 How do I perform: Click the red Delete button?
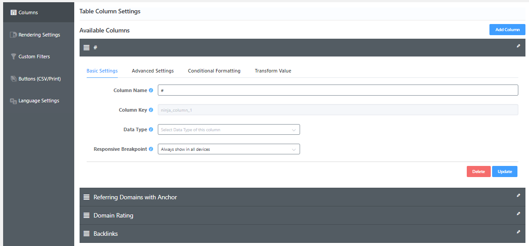(x=478, y=171)
